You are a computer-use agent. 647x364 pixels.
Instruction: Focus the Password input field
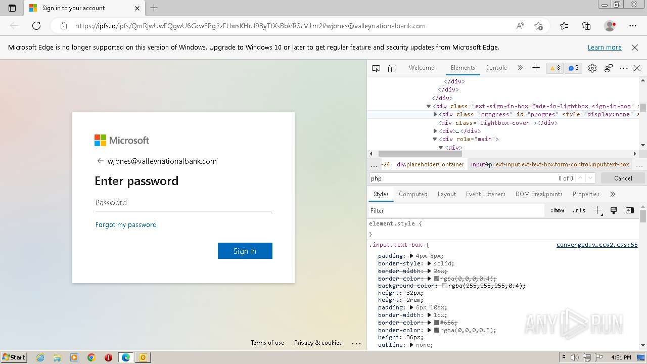click(x=183, y=203)
